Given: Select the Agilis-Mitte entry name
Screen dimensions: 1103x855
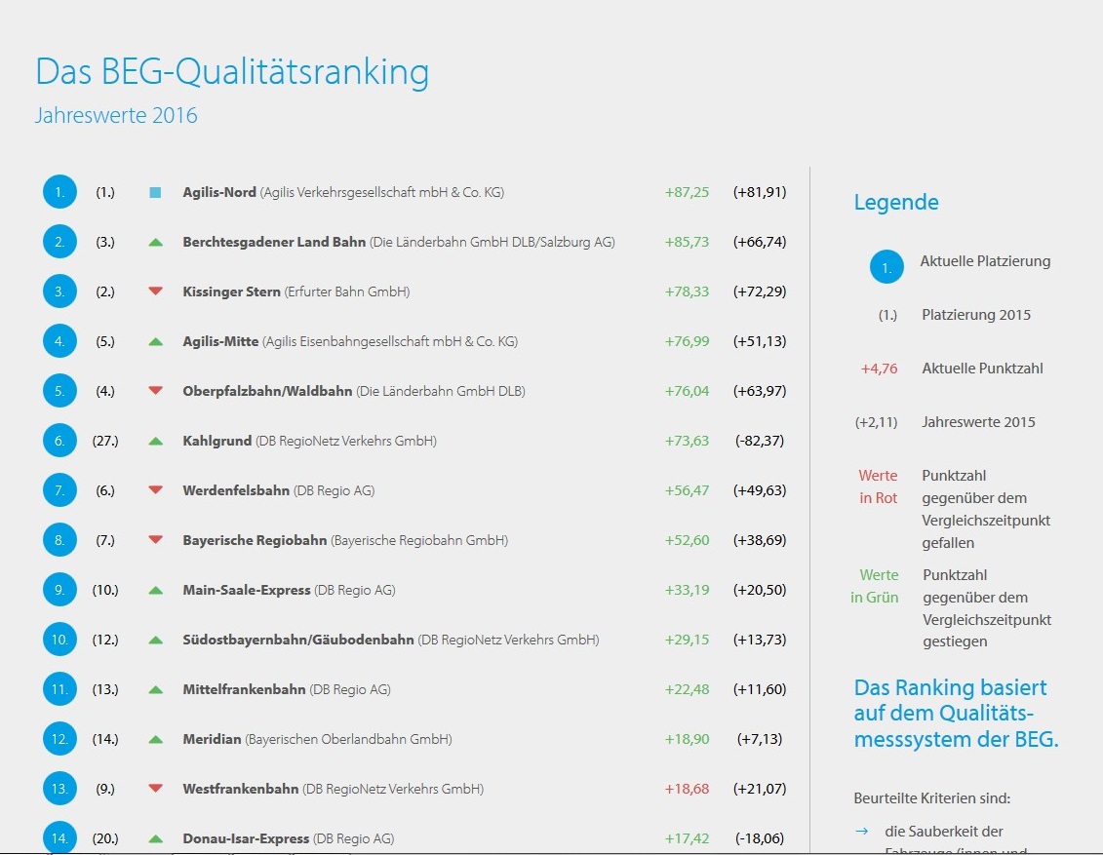Looking at the screenshot, I should pos(220,341).
